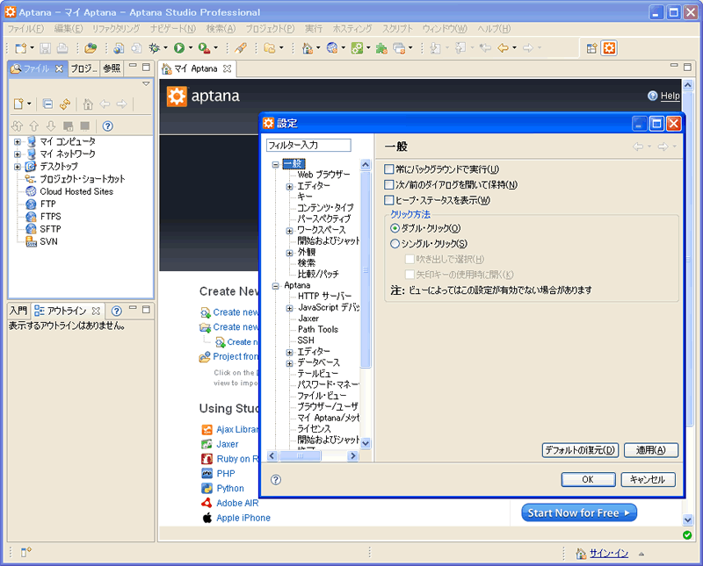
Task: Expand マイ コンピュータ in the file tree
Action: click(17, 142)
